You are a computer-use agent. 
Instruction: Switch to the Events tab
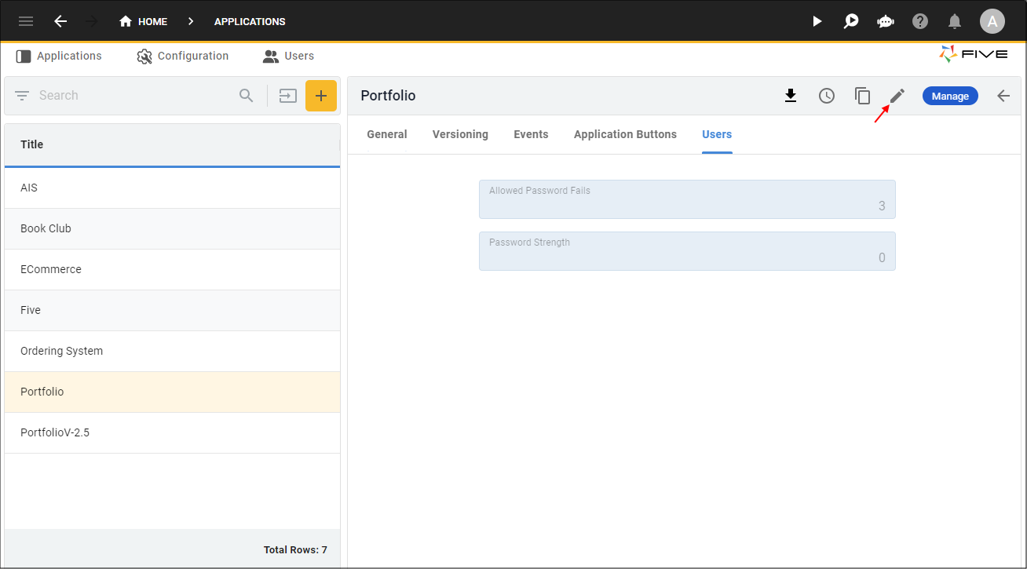tap(531, 134)
